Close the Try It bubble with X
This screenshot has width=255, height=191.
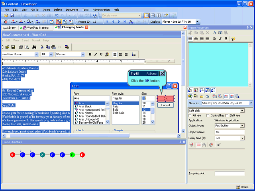[162, 74]
